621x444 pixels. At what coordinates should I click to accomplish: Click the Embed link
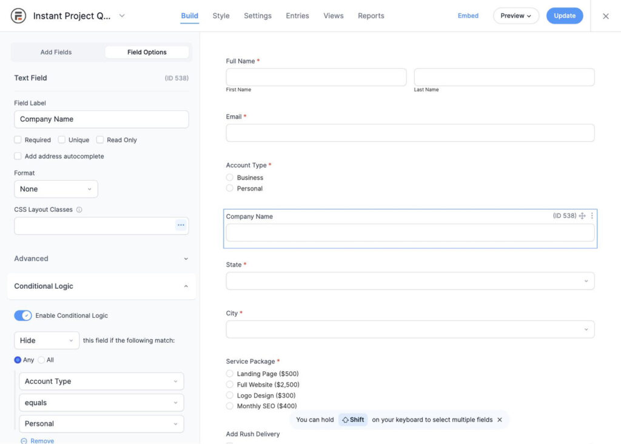click(x=468, y=16)
